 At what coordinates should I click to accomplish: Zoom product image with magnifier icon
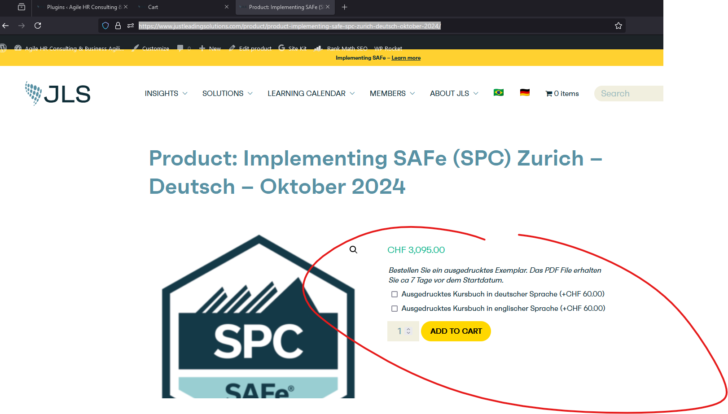pos(354,250)
